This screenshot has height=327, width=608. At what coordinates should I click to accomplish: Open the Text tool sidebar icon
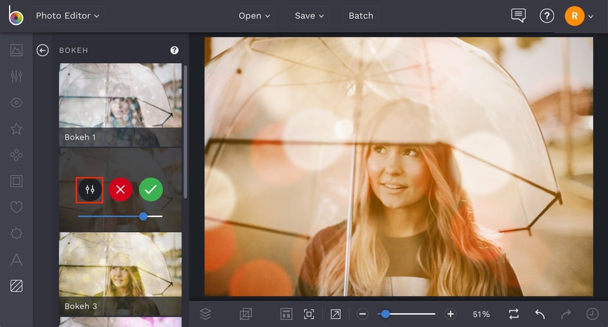[x=16, y=259]
